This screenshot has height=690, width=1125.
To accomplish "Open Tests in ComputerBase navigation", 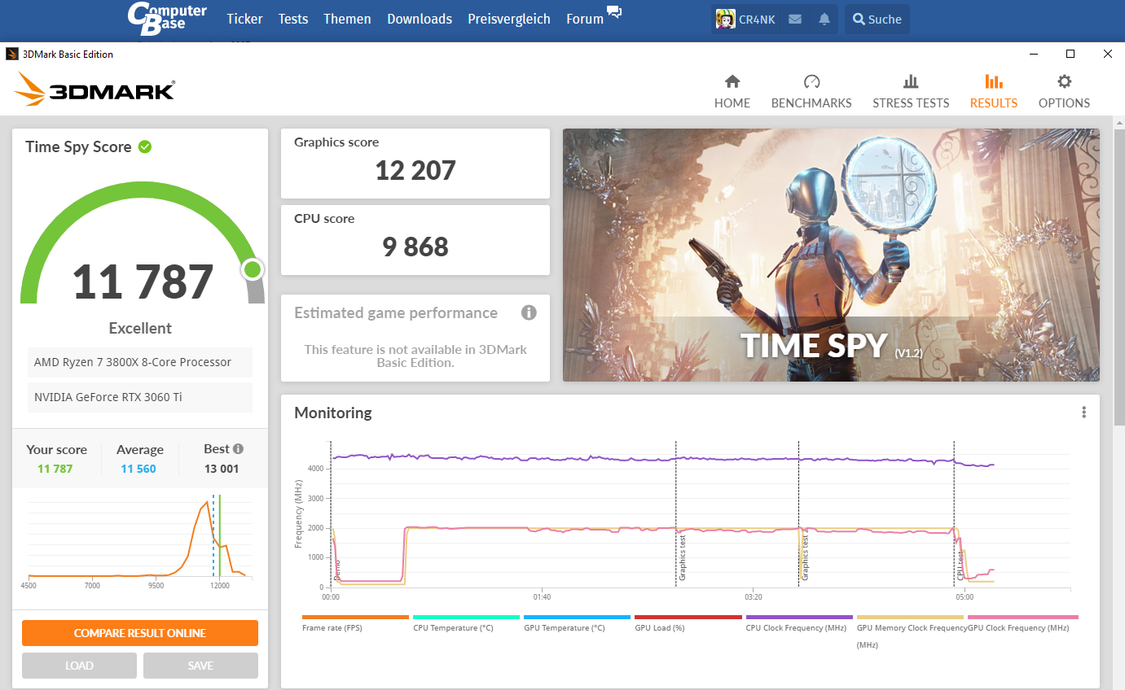I will (293, 19).
